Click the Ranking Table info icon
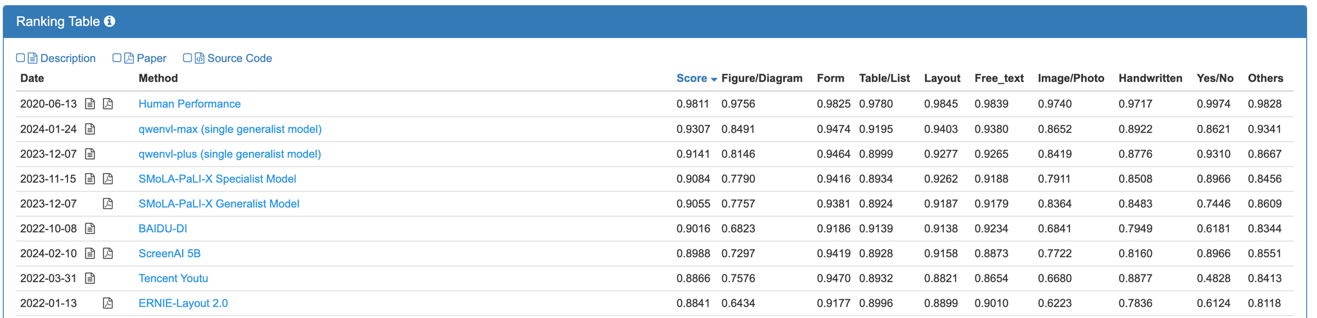The width and height of the screenshot is (1317, 318). pos(110,21)
